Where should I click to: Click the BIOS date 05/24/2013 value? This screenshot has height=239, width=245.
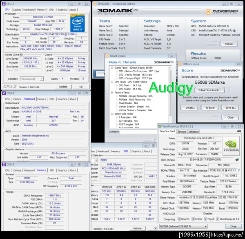point(53,143)
